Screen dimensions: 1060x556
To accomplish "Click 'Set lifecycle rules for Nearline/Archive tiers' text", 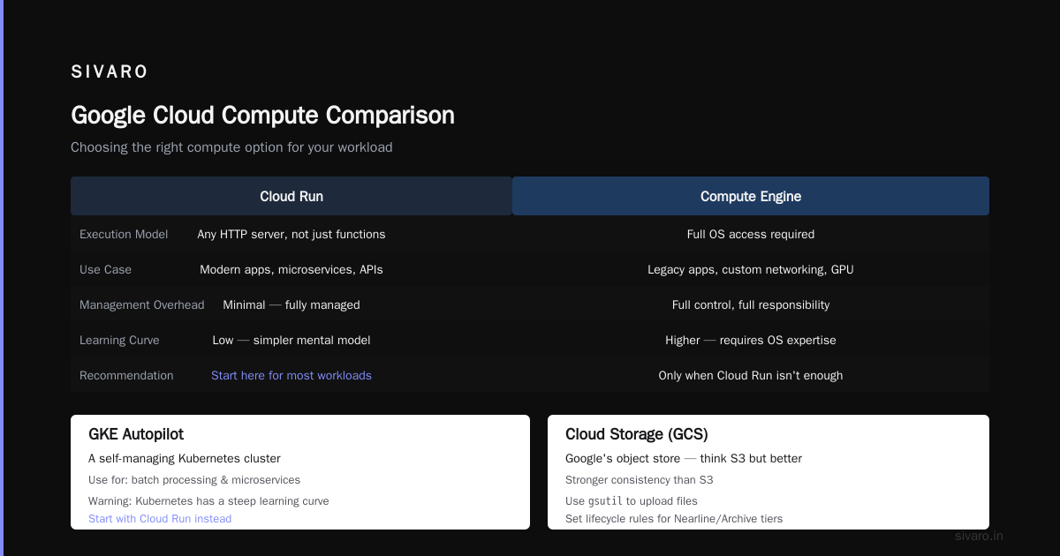I will 674,519.
